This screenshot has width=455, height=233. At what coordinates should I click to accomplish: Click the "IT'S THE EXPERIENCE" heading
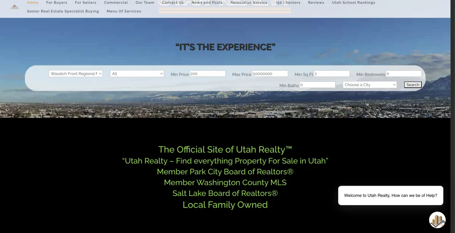pos(225,47)
